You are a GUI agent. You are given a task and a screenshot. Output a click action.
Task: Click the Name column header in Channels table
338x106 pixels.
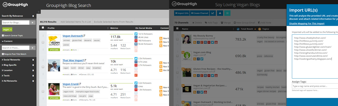(185, 29)
